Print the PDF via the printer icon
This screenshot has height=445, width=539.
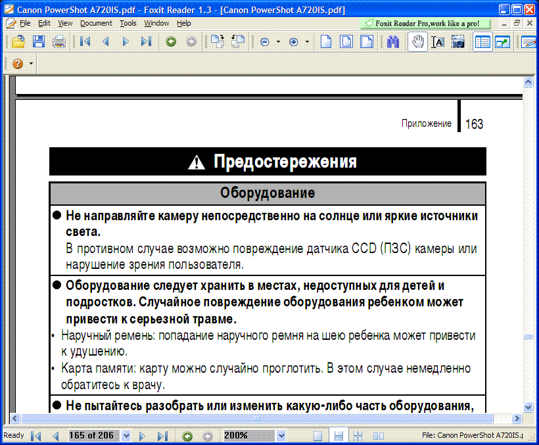[x=59, y=42]
